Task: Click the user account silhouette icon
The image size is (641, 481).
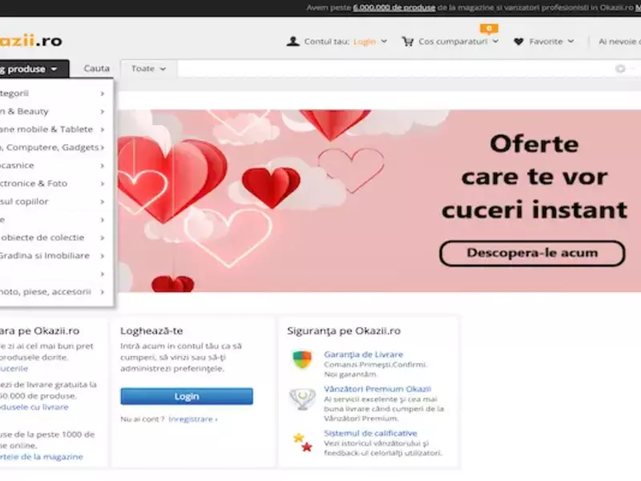Action: 293,42
